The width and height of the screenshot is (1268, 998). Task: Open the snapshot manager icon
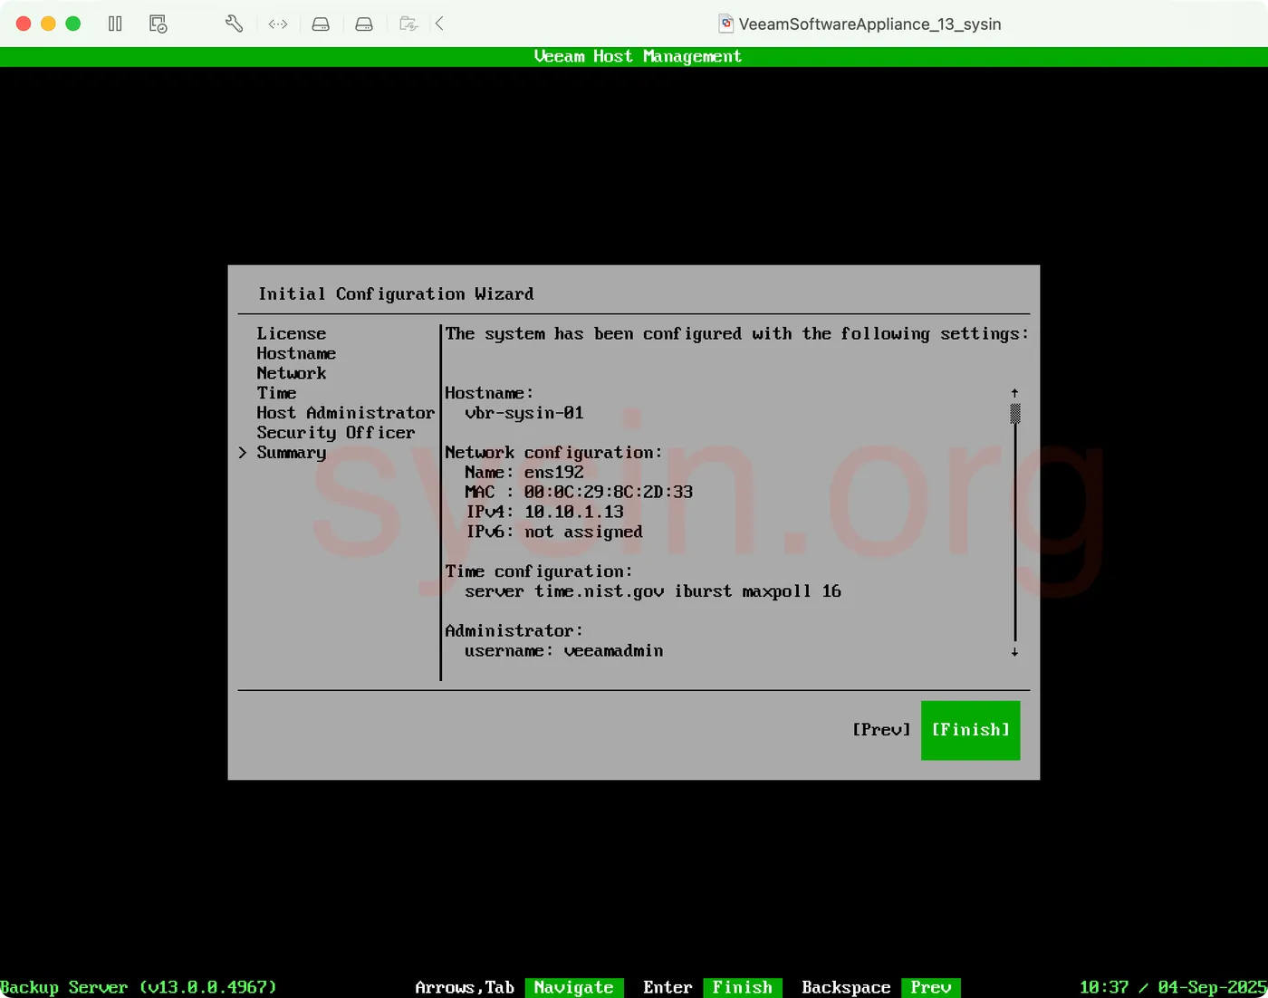tap(158, 24)
